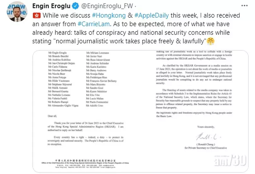Image resolution: width=255 pixels, height=174 pixels.
Task: Open the #AppleDaily hashtag
Action: 152,16
